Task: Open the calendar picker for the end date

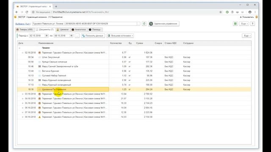Action: 72,35
